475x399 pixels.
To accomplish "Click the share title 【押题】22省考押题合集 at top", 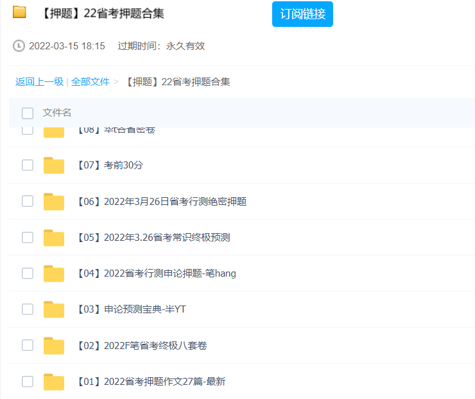I will click(103, 13).
